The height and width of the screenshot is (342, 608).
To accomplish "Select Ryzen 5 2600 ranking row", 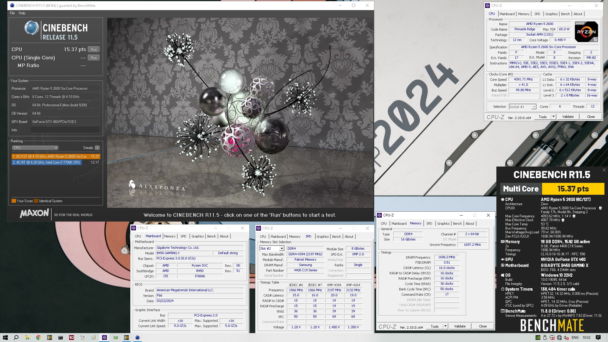I will point(56,156).
